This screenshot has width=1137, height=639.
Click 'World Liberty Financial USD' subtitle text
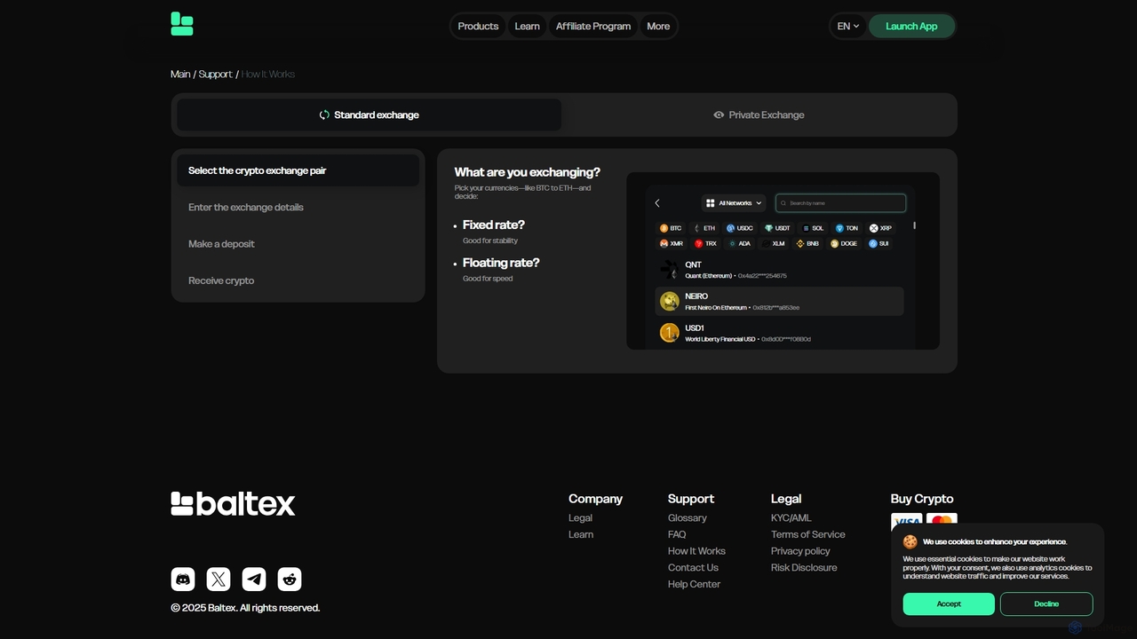(x=720, y=339)
